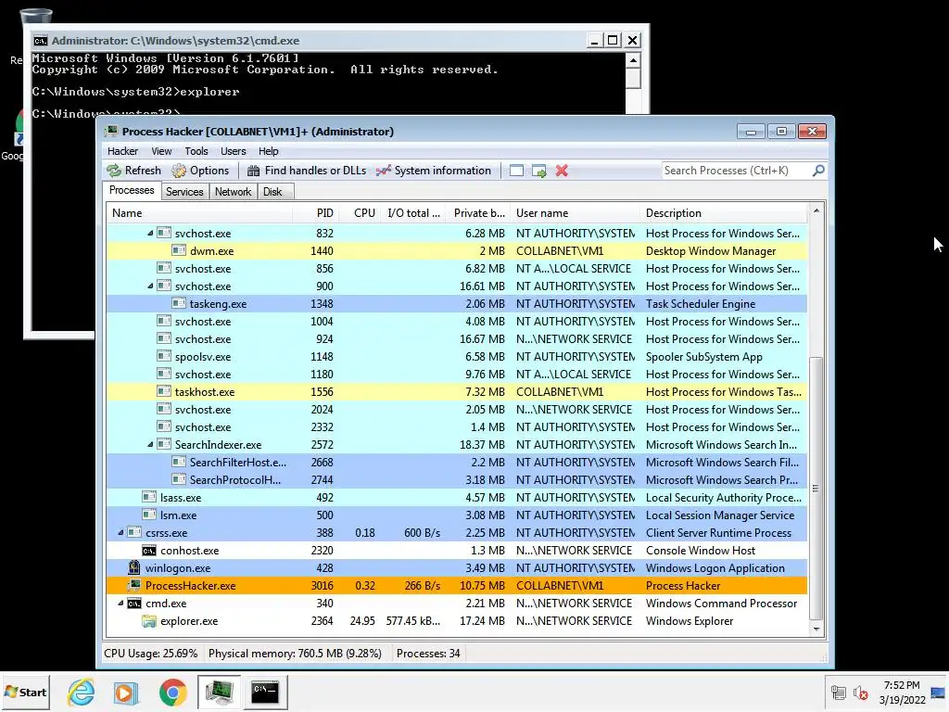Open the Hacker menu
Image resolution: width=949 pixels, height=712 pixels.
(123, 151)
